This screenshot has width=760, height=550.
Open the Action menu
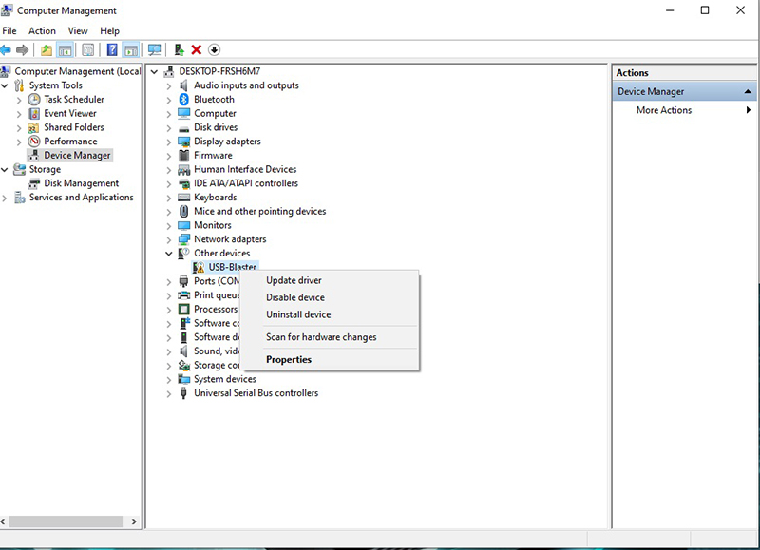(x=42, y=31)
